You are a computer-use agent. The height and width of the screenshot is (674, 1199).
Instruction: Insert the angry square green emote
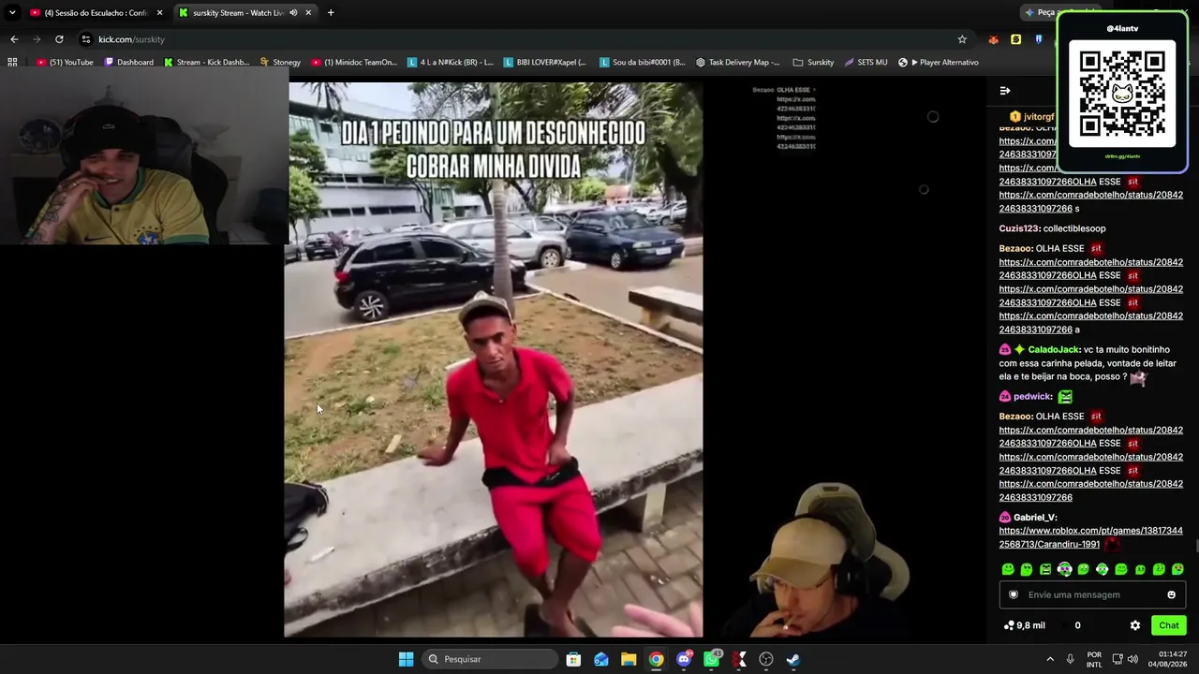pos(1045,569)
